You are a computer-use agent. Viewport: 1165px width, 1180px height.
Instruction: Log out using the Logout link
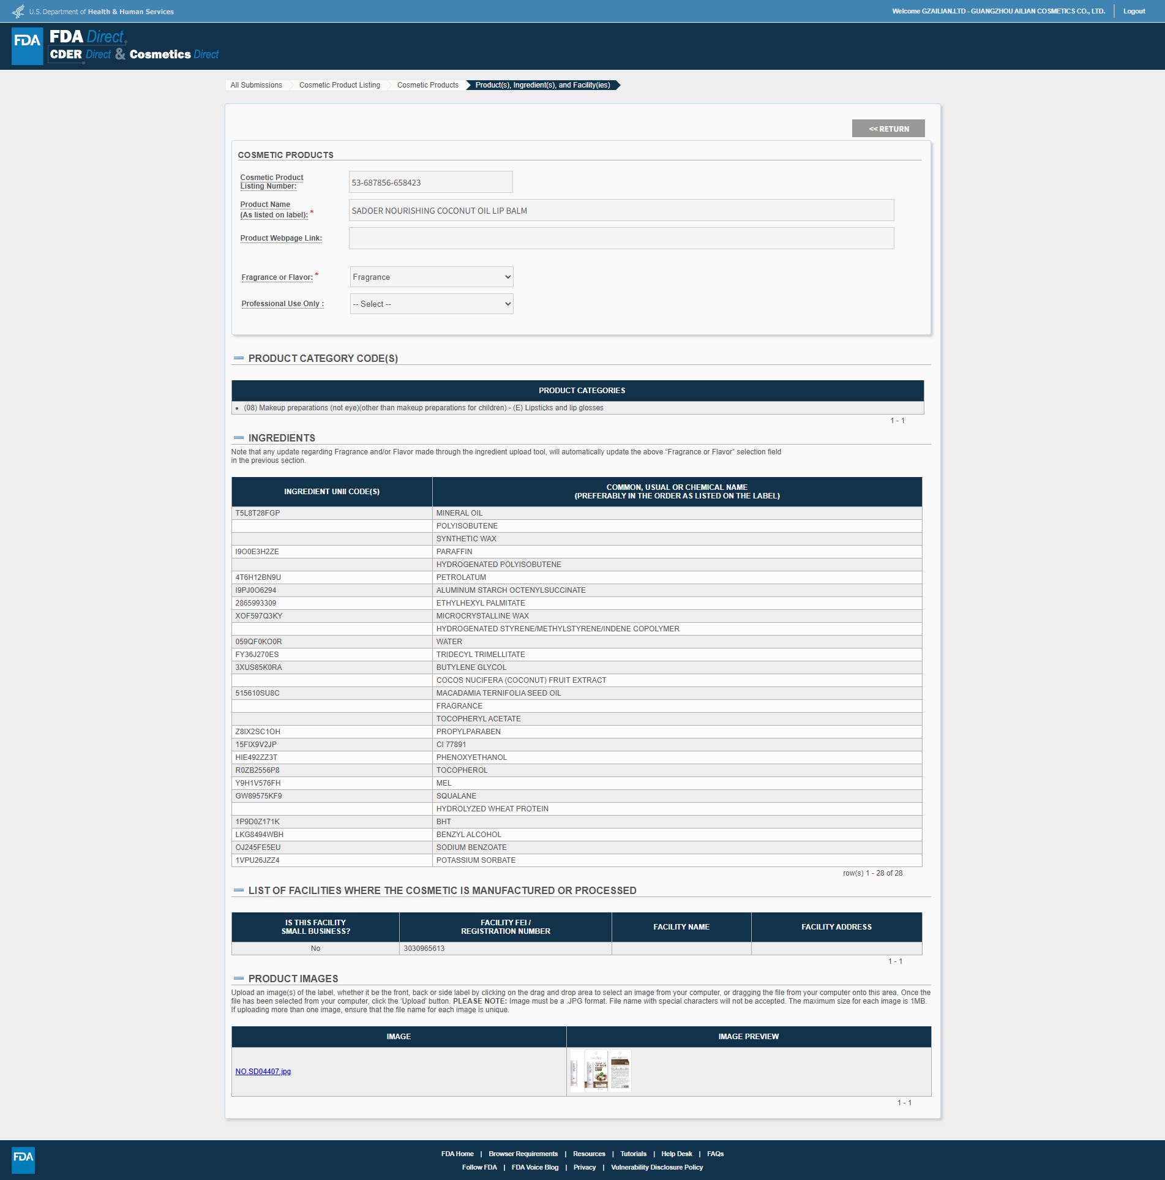(x=1134, y=11)
